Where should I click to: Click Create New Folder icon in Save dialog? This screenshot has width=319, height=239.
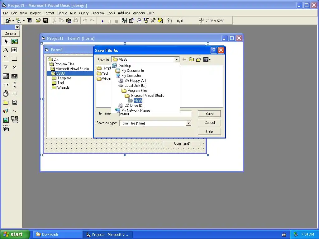[198, 59]
